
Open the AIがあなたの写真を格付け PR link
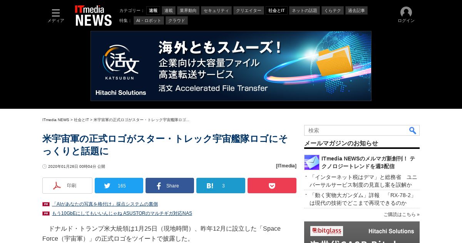coord(105,204)
